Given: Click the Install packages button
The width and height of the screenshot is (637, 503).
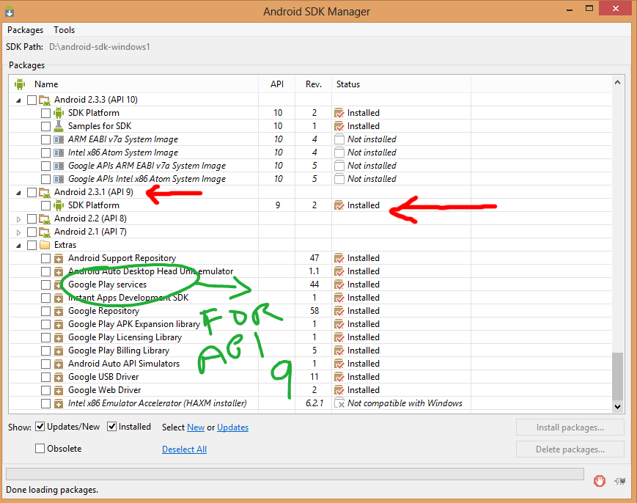Looking at the screenshot, I should [570, 427].
